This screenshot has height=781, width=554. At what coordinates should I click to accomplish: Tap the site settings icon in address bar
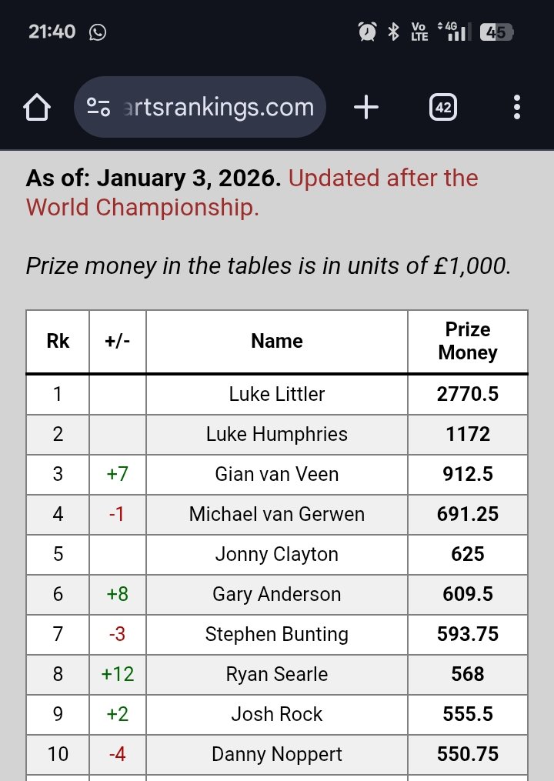tap(98, 108)
